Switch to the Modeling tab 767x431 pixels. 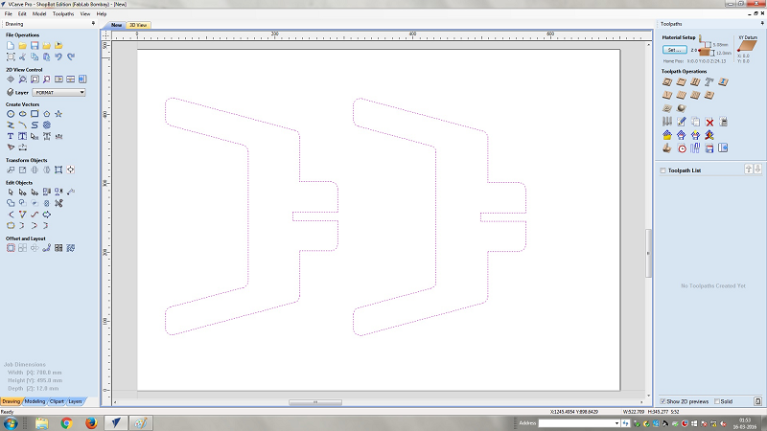[35, 401]
